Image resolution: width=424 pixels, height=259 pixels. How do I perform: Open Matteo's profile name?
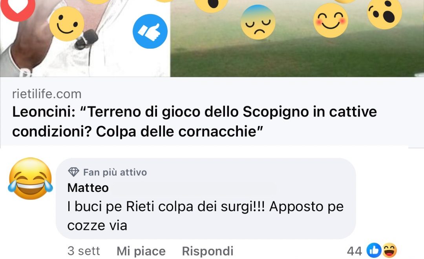click(88, 188)
